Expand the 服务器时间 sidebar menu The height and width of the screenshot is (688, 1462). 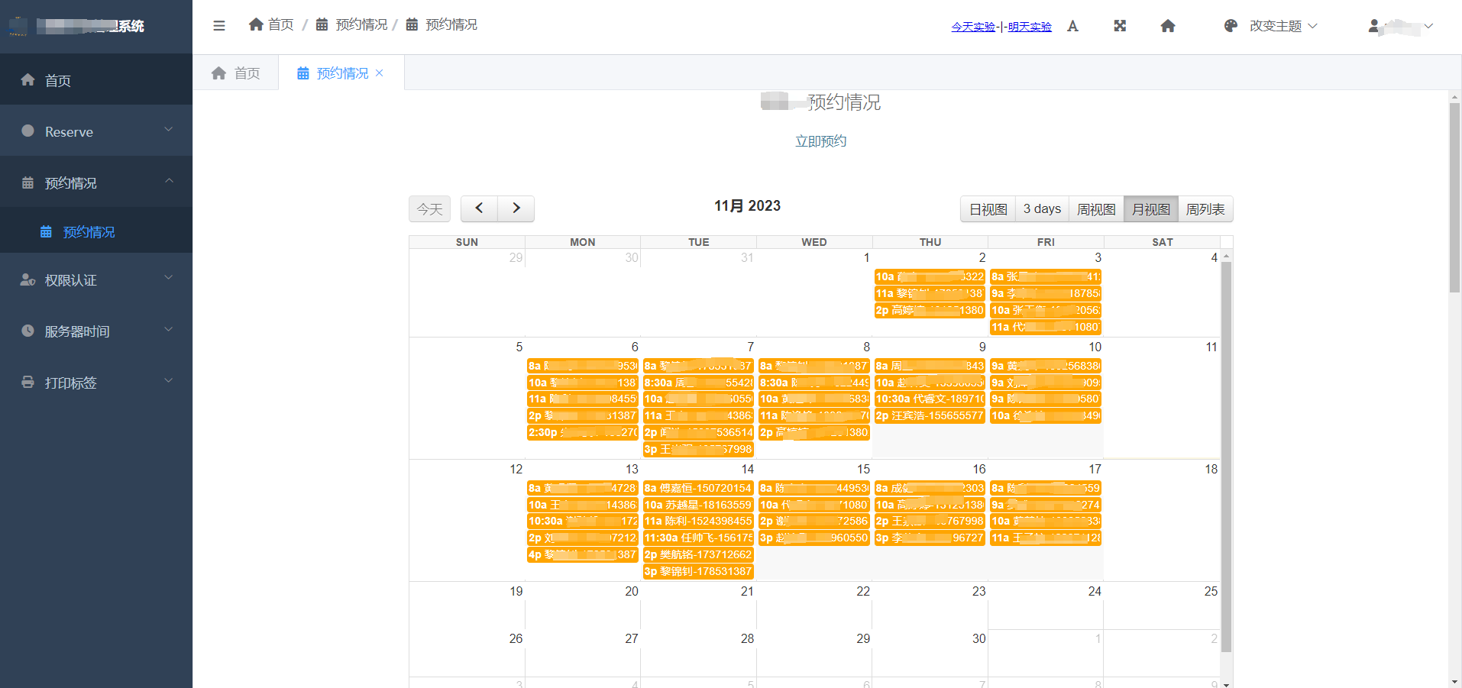pos(169,329)
